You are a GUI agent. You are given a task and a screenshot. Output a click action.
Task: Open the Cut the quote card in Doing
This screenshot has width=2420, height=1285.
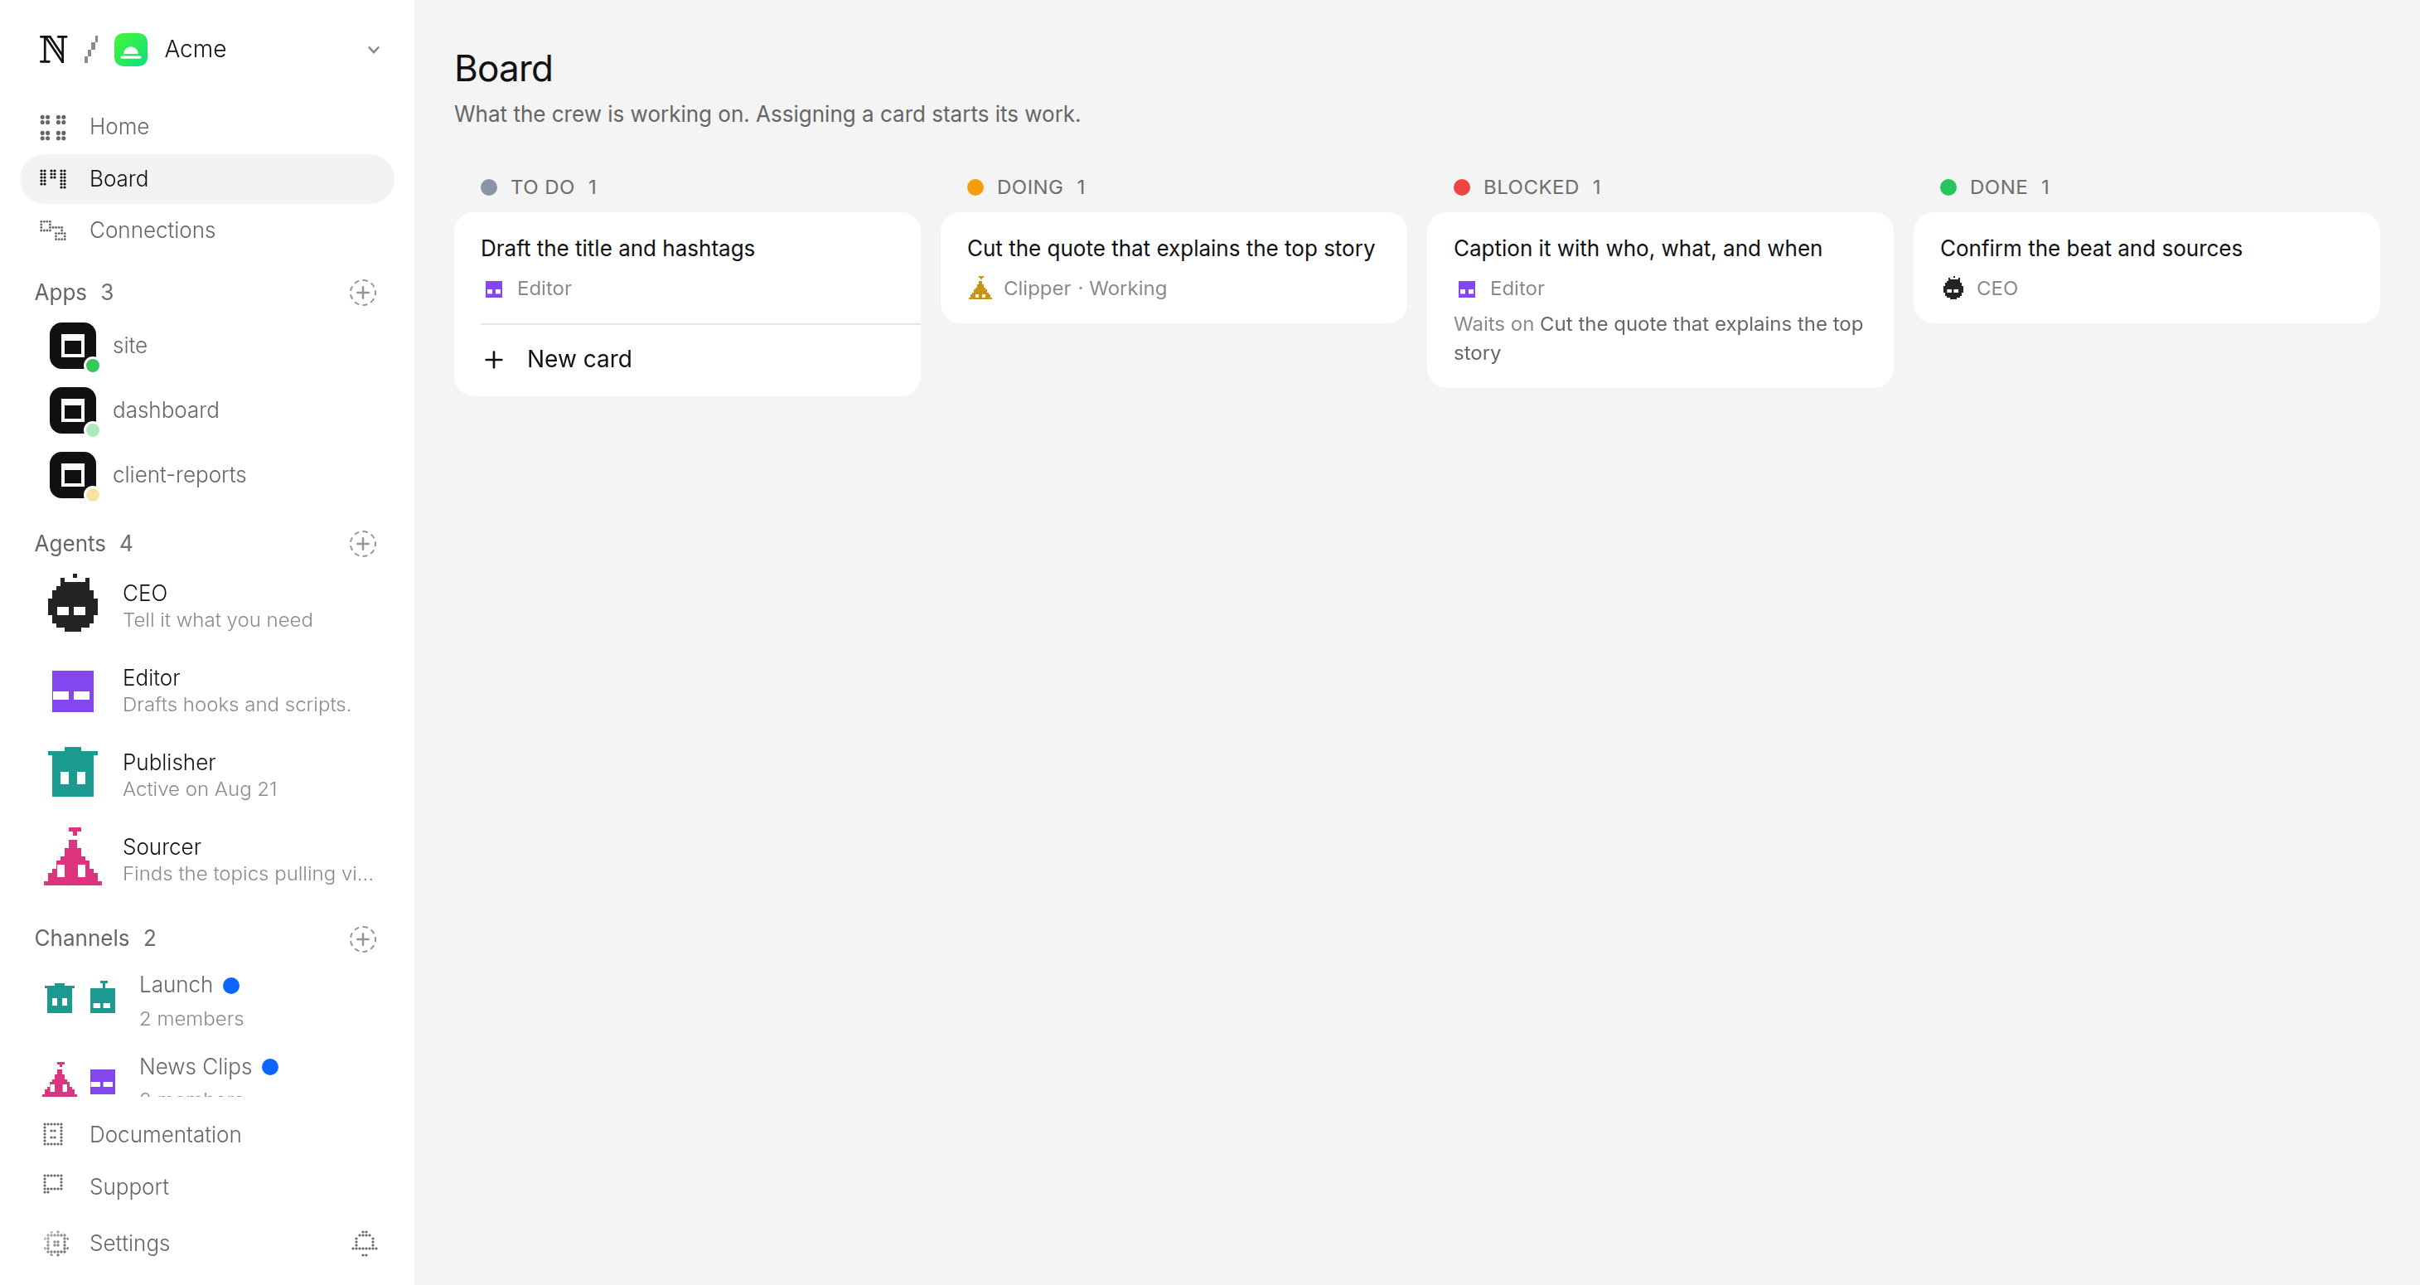coord(1174,268)
